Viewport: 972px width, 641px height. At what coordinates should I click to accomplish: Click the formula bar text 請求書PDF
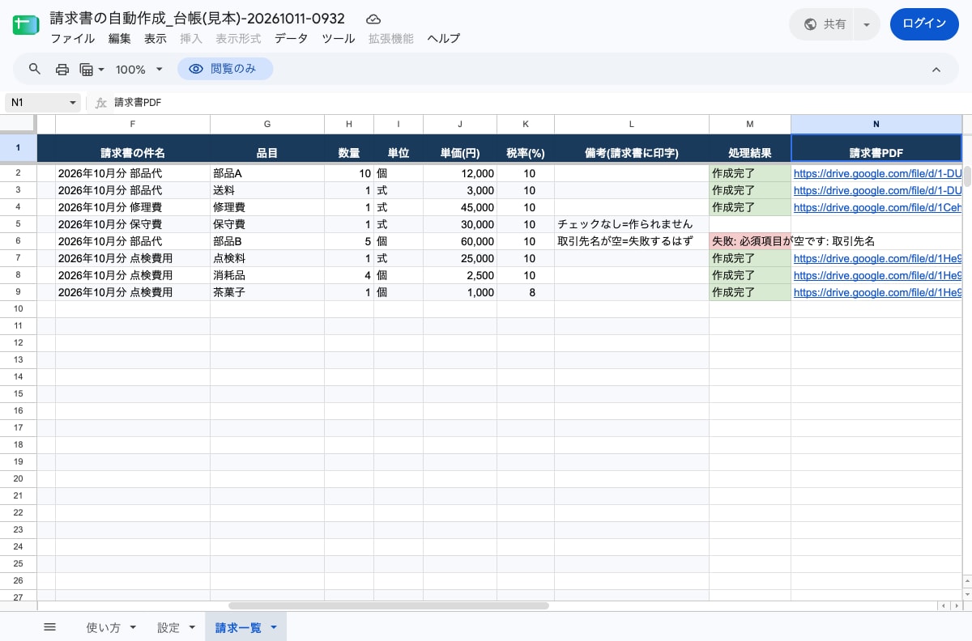pos(138,103)
